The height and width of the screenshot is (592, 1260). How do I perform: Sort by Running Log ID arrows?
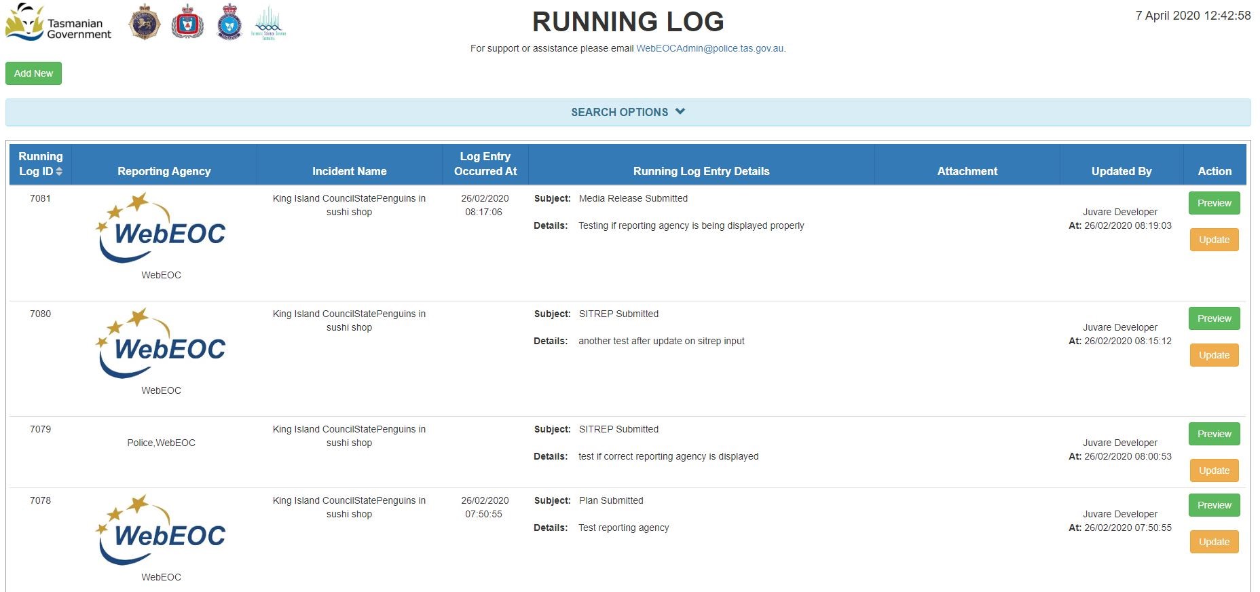(x=59, y=172)
